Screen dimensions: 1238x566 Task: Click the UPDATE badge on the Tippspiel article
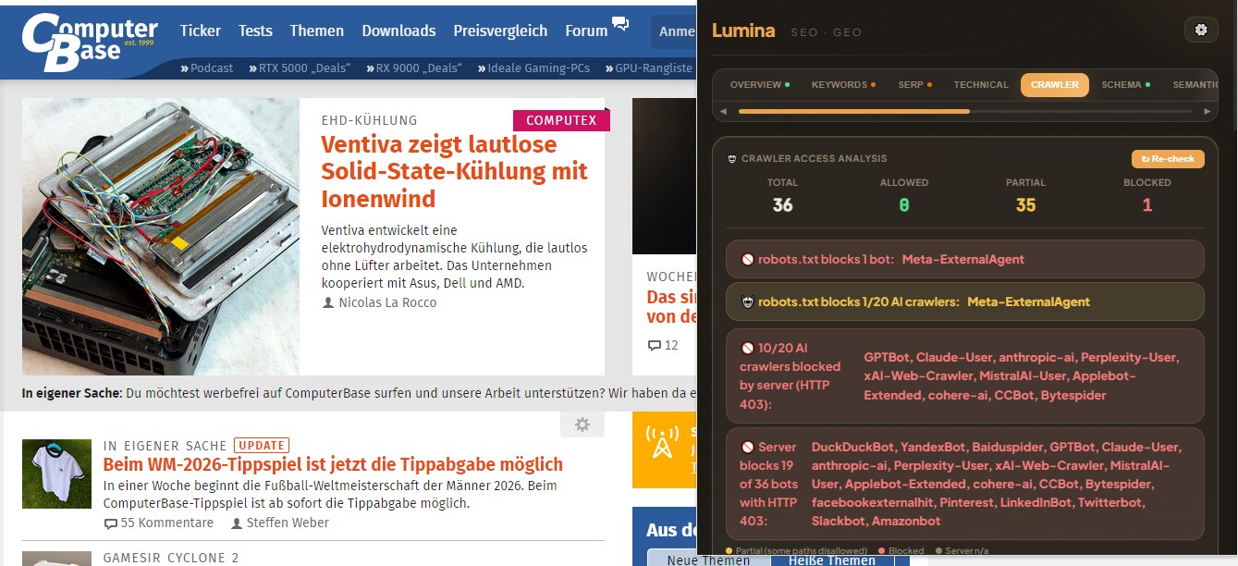[262, 445]
